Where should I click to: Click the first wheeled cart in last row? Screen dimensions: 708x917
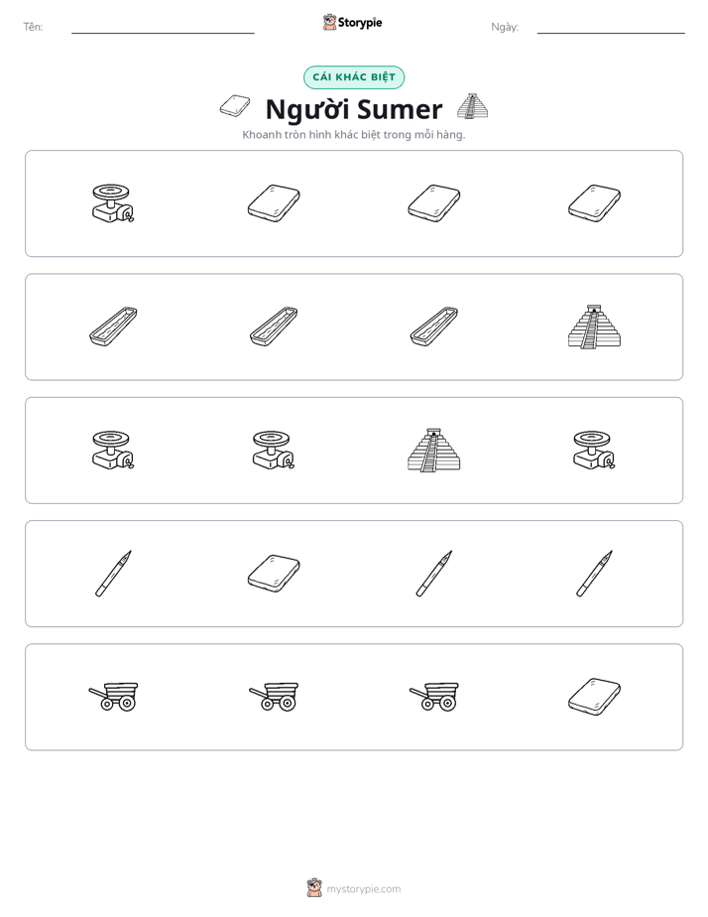[113, 697]
